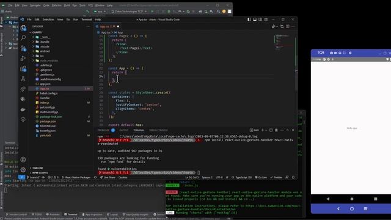Viewport: 391px width, 220px height.
Task: Open the Source Control view in VS Code
Action: pyautogui.click(x=23, y=48)
